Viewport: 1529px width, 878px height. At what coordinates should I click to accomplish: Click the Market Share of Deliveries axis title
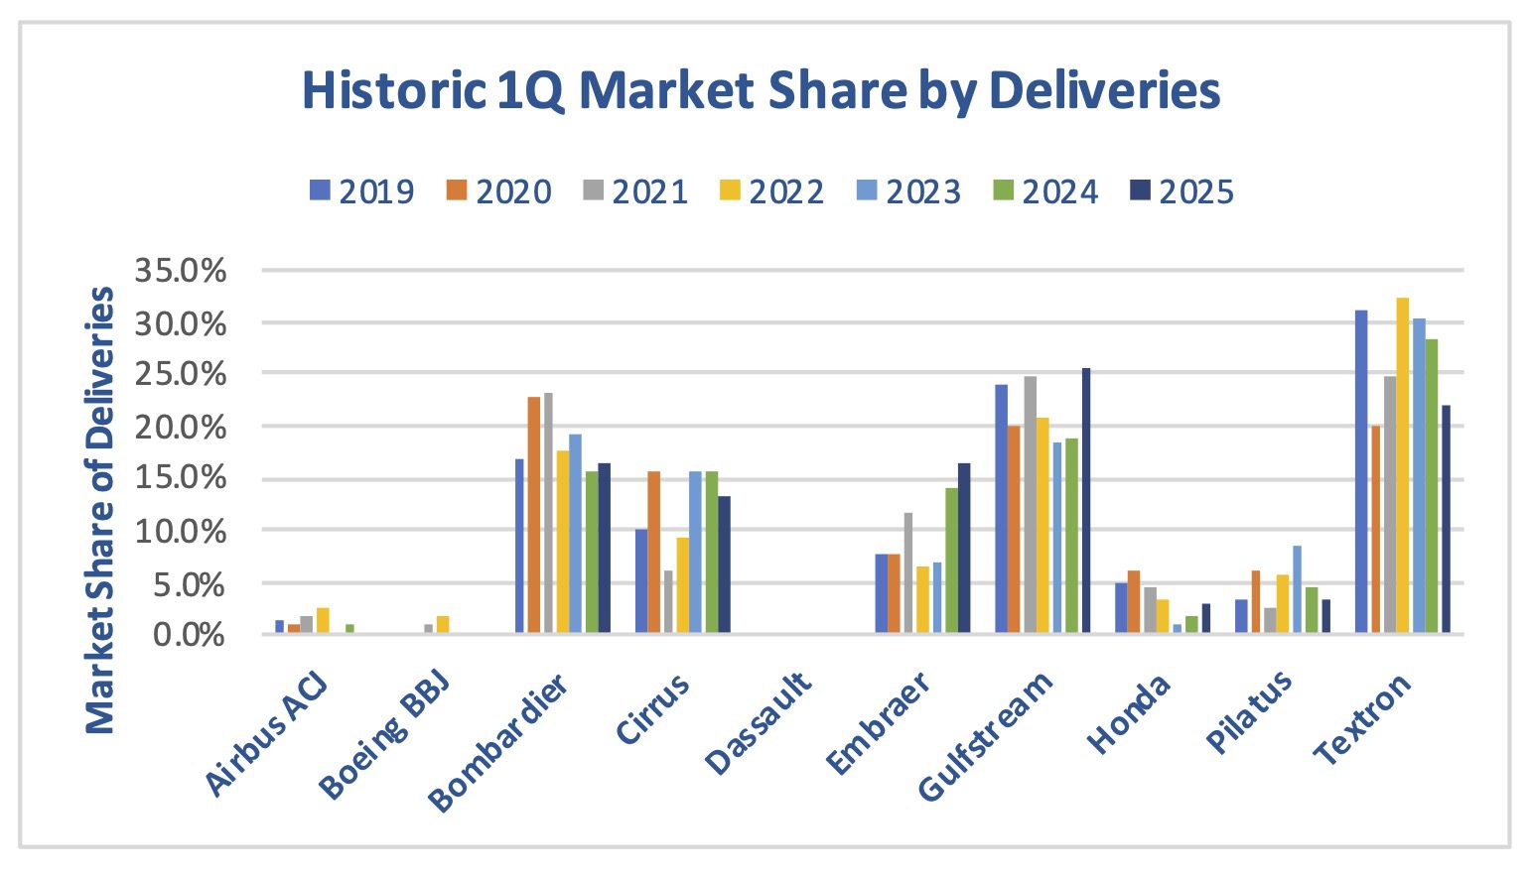pyautogui.click(x=100, y=510)
